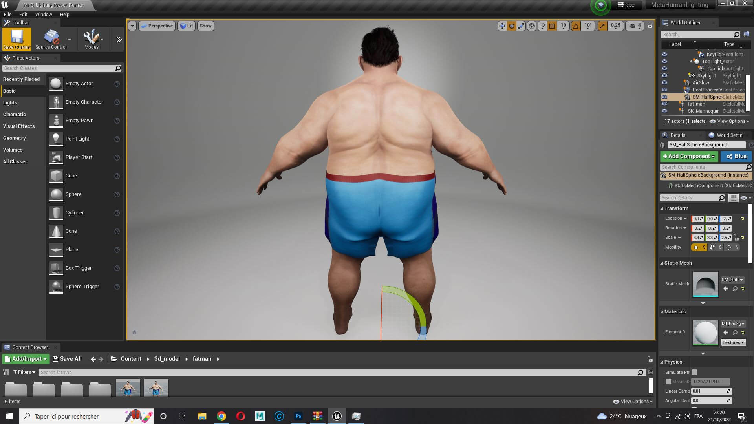The image size is (754, 424).
Task: Toggle world/local coordinate system globe icon
Action: 532,26
